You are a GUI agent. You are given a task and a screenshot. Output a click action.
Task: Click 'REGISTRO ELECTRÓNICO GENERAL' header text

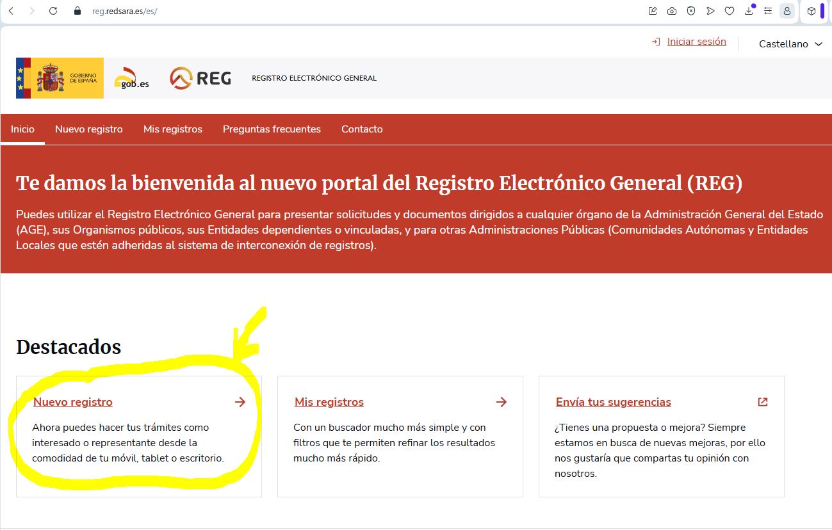click(x=314, y=78)
